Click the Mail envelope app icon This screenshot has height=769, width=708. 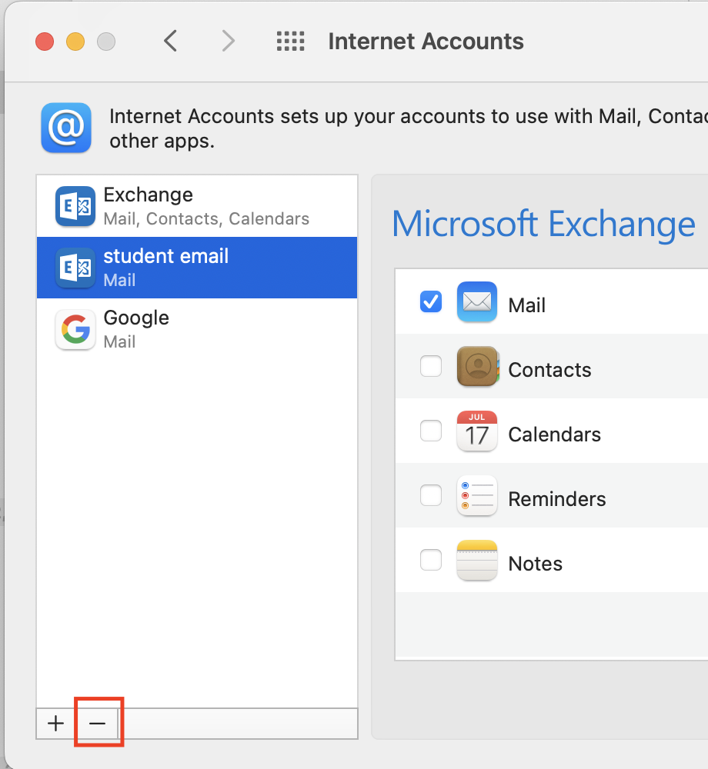(476, 302)
